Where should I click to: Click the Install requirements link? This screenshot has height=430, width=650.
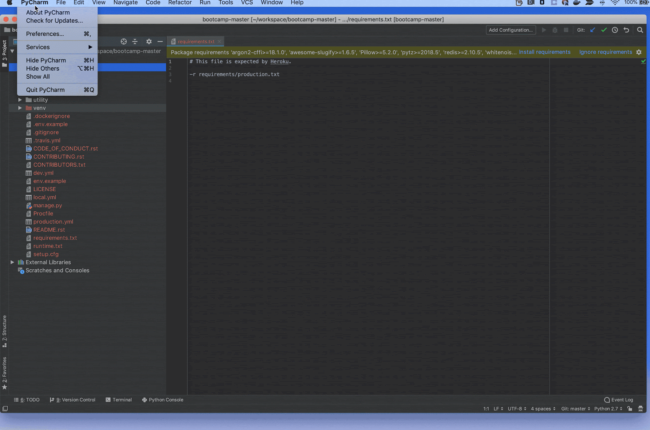[545, 52]
